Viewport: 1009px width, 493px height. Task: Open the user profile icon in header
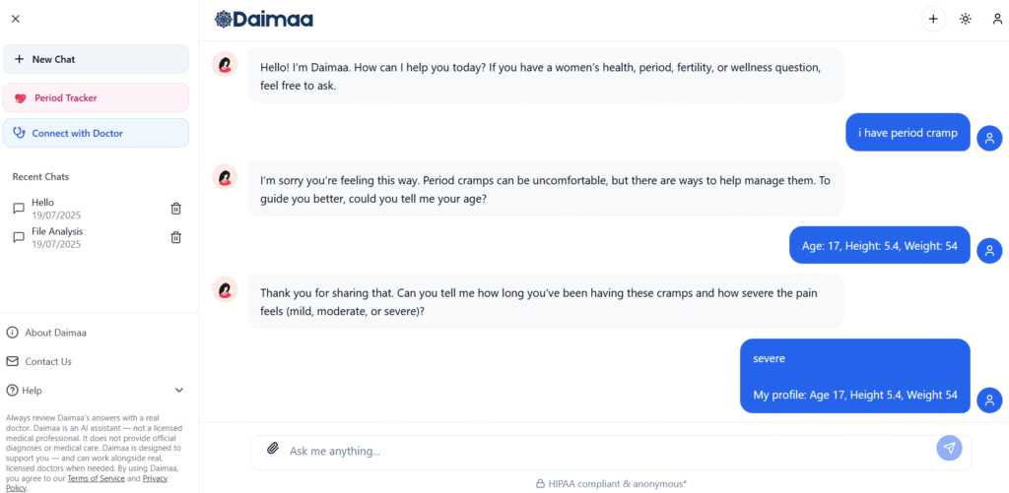pyautogui.click(x=998, y=19)
